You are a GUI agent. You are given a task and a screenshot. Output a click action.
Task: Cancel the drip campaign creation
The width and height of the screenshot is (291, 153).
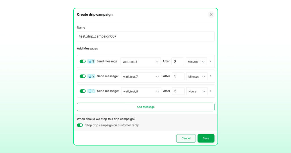[x=186, y=138]
